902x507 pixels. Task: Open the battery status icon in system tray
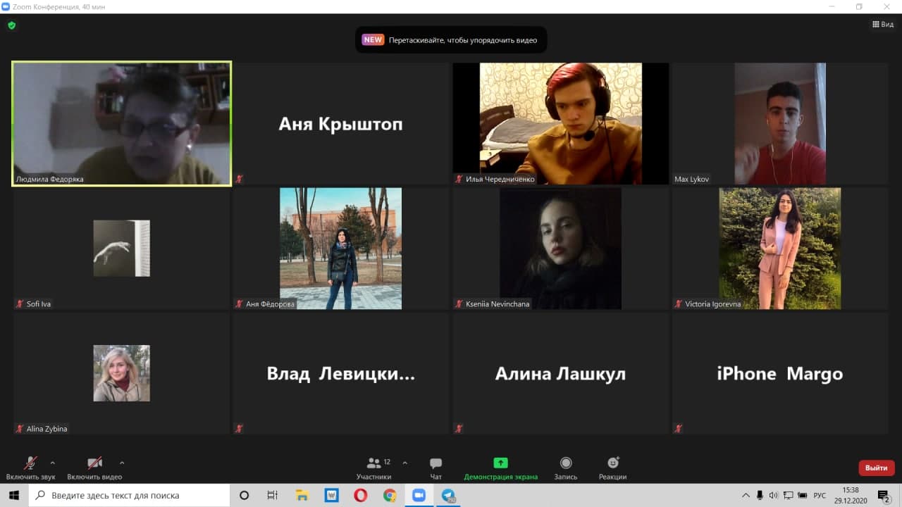click(x=802, y=495)
